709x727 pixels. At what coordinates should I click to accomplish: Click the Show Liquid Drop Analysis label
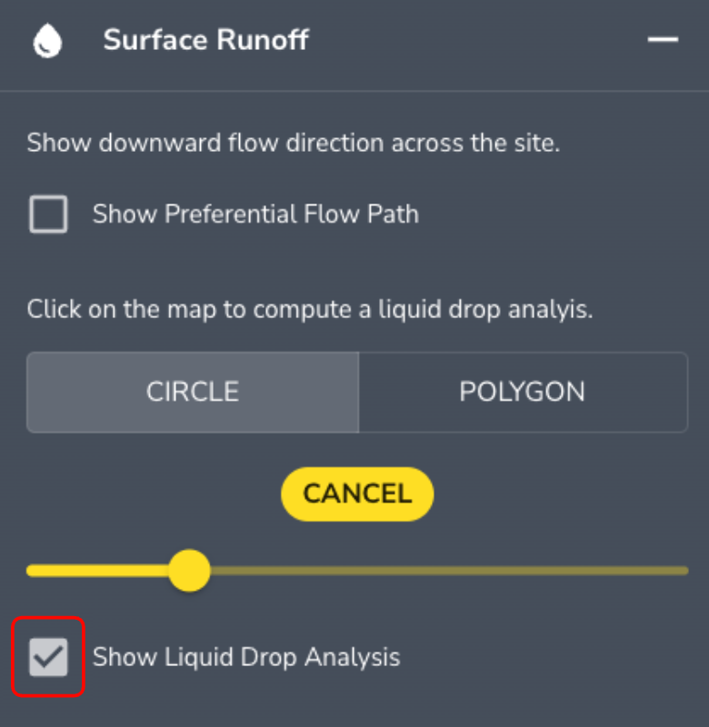click(x=245, y=657)
